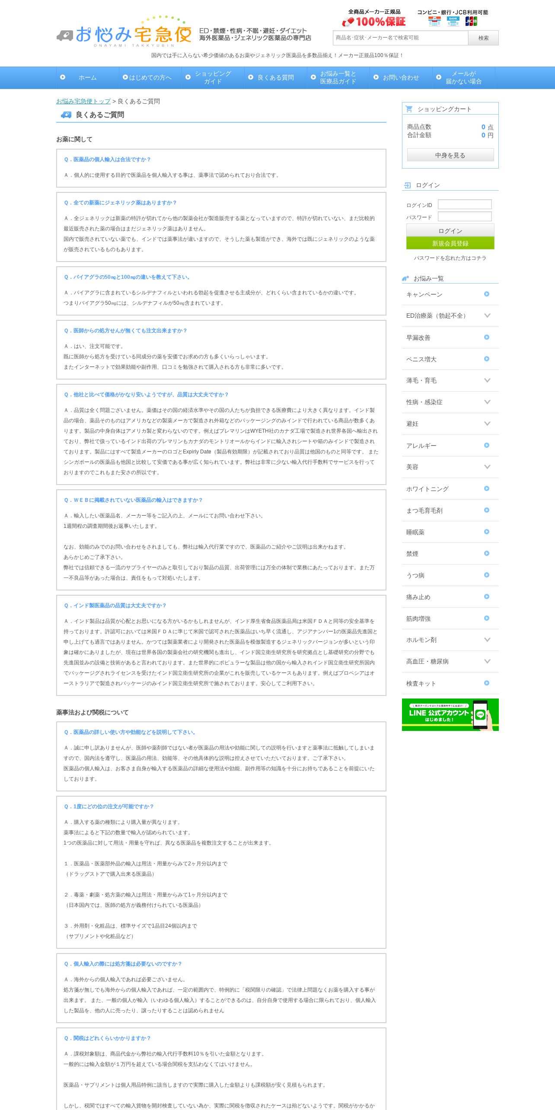Click question about バイアグラの50mgと100mg
This screenshot has height=1110, width=555.
pos(128,277)
